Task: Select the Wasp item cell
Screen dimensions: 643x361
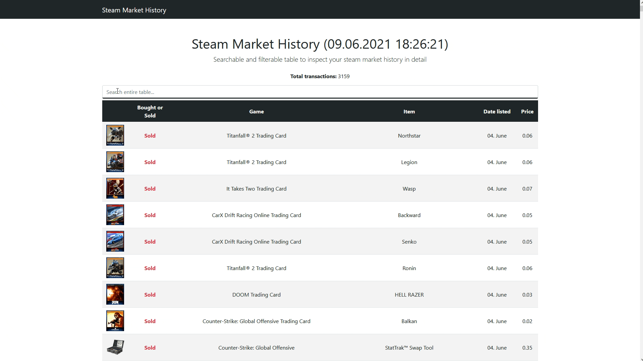Action: click(409, 189)
